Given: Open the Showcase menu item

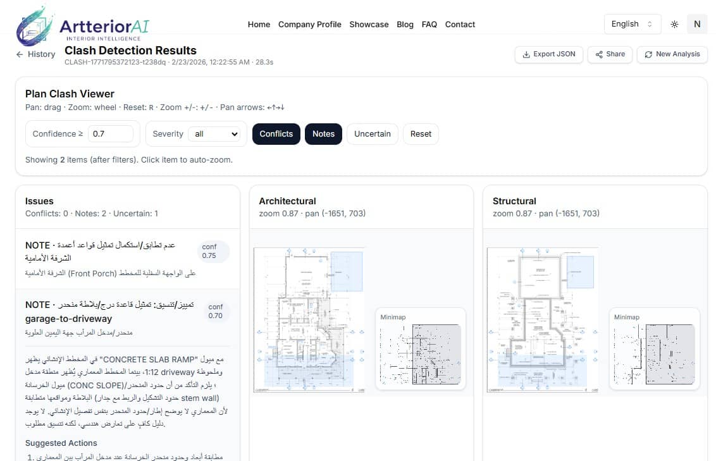Looking at the screenshot, I should pyautogui.click(x=369, y=24).
